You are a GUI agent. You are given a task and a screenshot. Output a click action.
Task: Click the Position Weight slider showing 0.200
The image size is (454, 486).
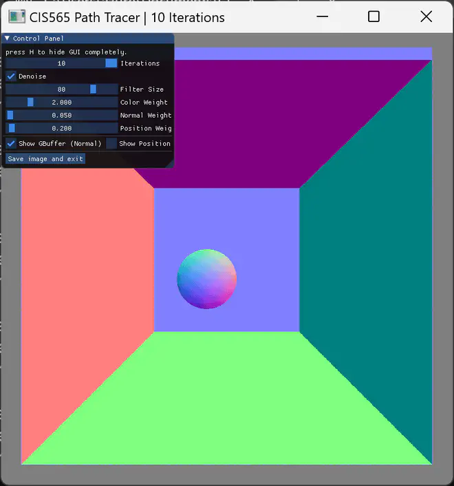coord(62,129)
